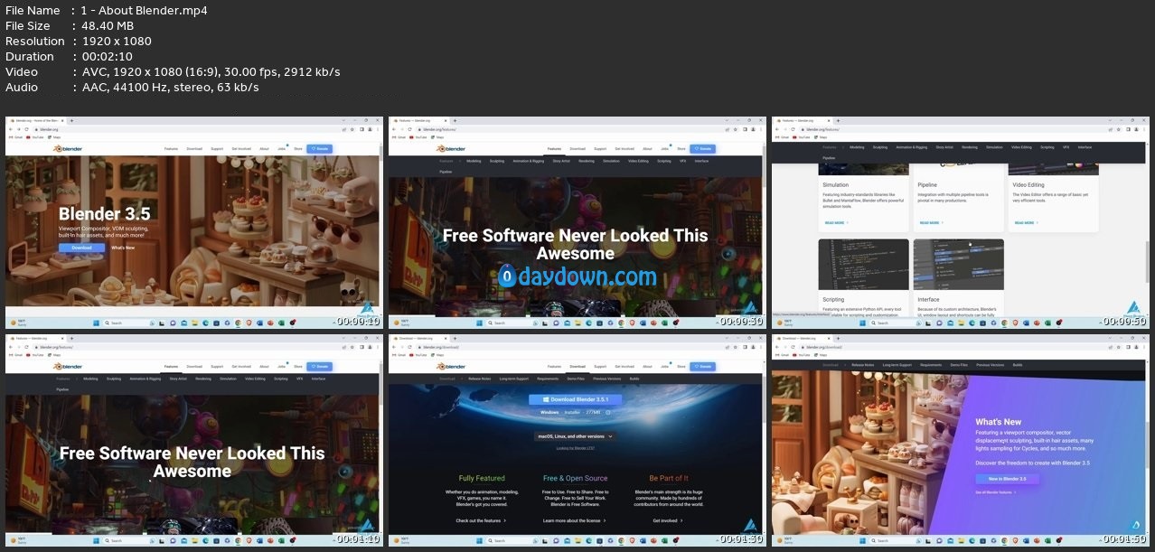Image resolution: width=1155 pixels, height=552 pixels.
Task: In the 00:01:50 frame, click the bookmark star icon
Action: coord(1119,348)
